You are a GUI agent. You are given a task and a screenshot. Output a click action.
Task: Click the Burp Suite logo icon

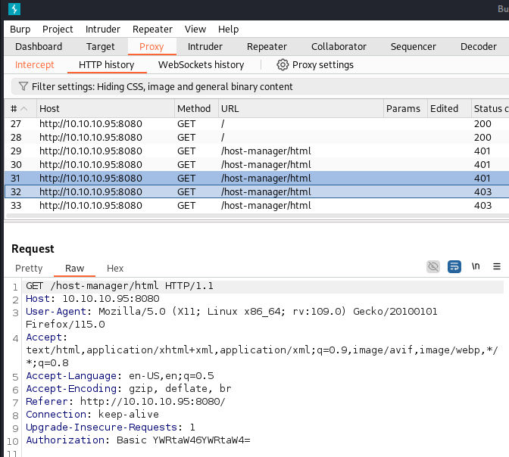point(14,9)
